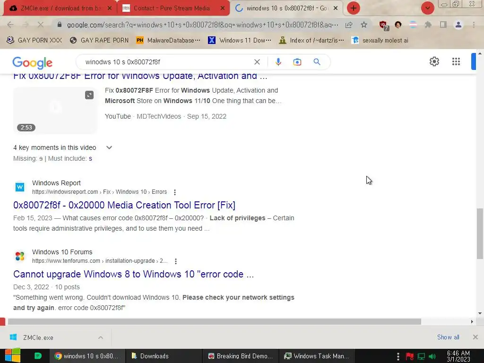Open uBlock extension icon with badge 7
Screen dimensions: 484x363
tap(384, 25)
